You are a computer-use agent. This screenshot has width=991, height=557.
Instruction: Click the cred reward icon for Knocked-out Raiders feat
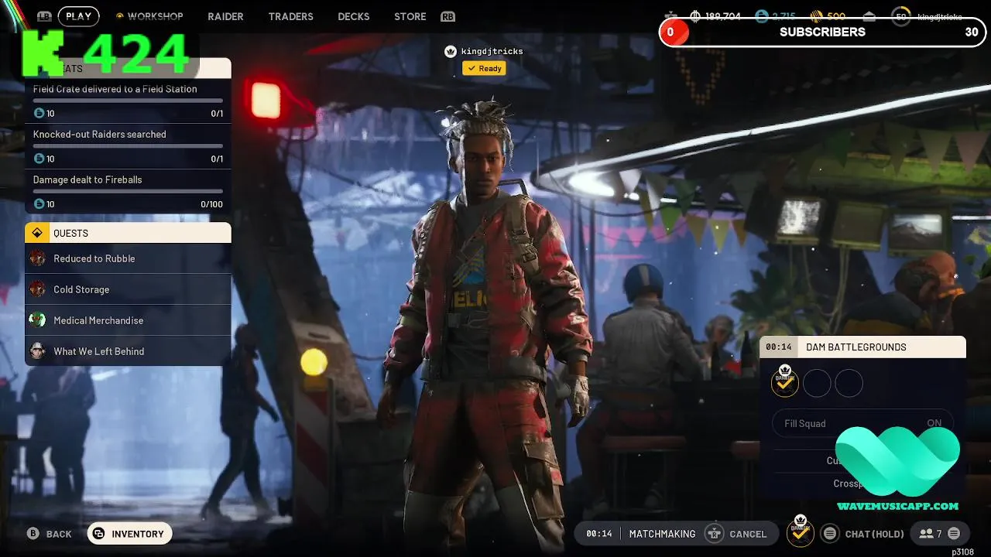(x=39, y=159)
